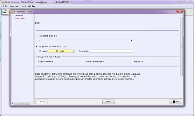The height and width of the screenshot is (116, 194).
Task: Click the Codice IVA input field
Action: (111, 51)
